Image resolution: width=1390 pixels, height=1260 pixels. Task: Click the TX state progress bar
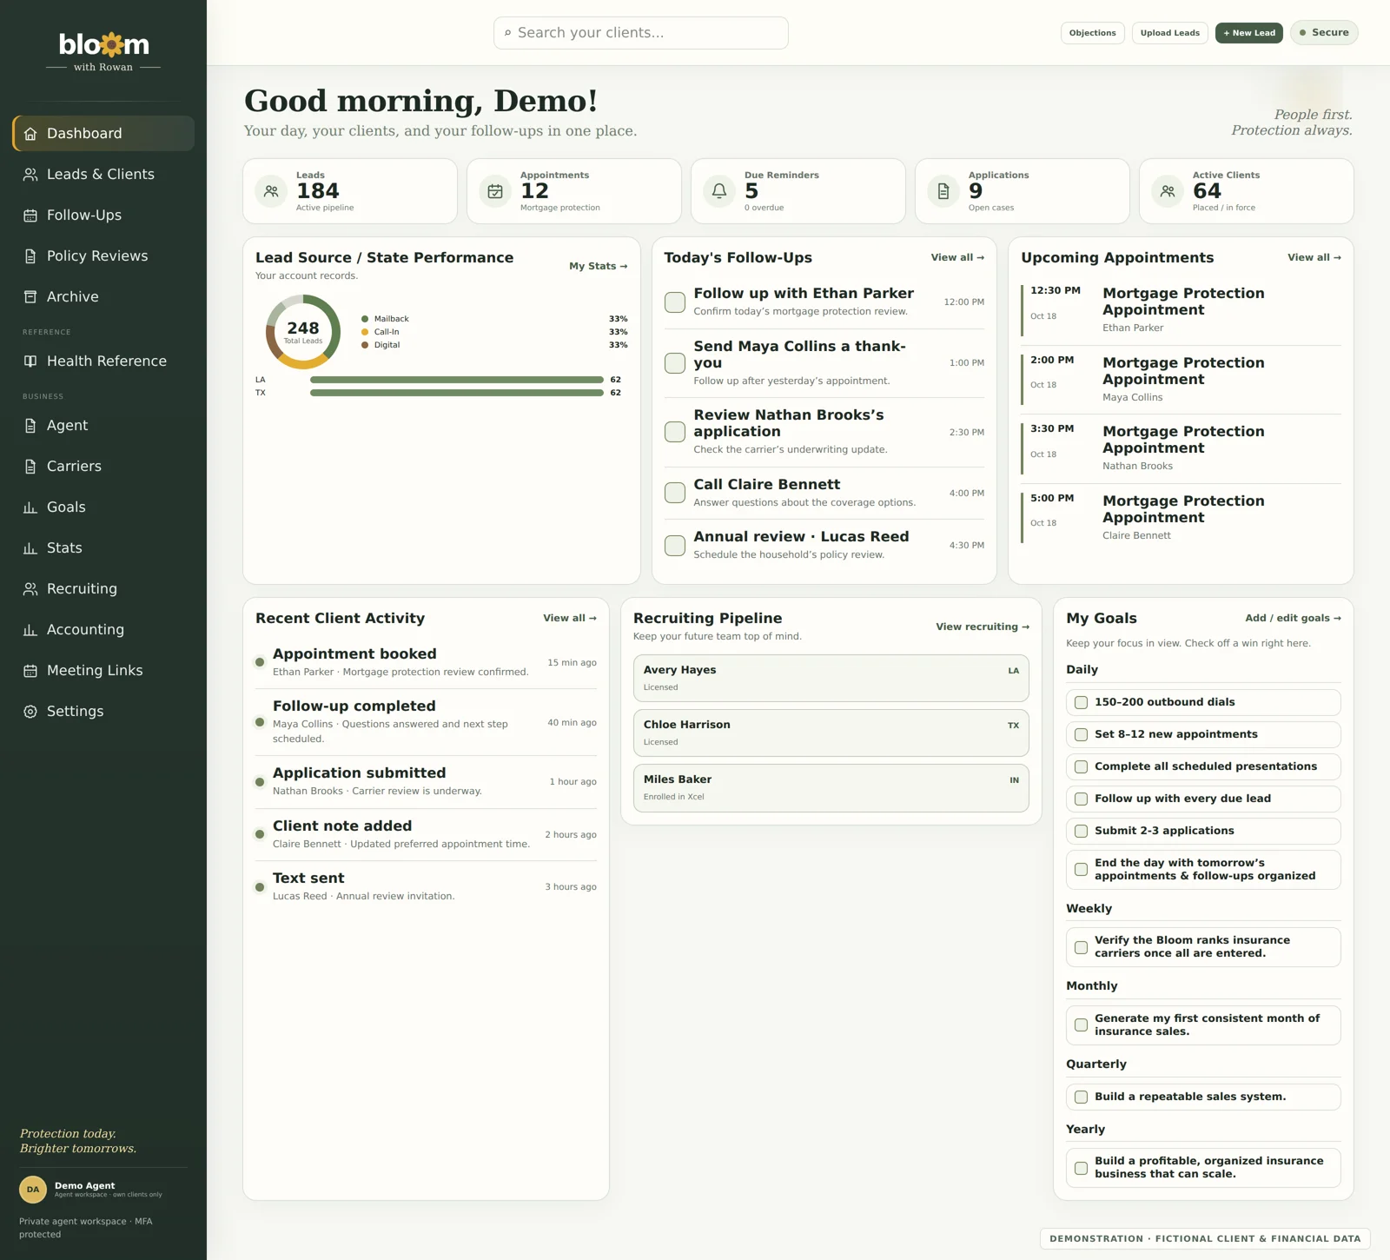pos(456,393)
